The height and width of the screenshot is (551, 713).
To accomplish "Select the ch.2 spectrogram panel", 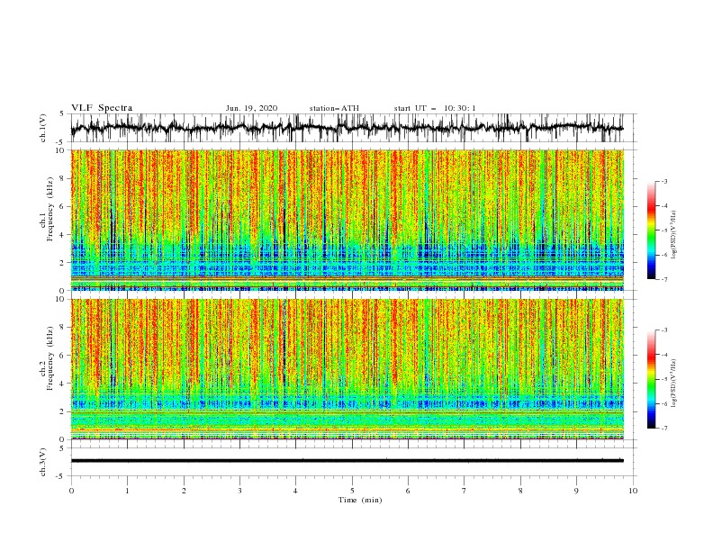I will (347, 369).
